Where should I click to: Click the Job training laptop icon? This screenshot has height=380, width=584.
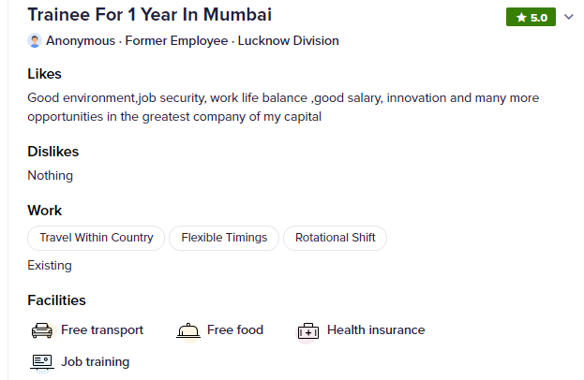pyautogui.click(x=42, y=362)
